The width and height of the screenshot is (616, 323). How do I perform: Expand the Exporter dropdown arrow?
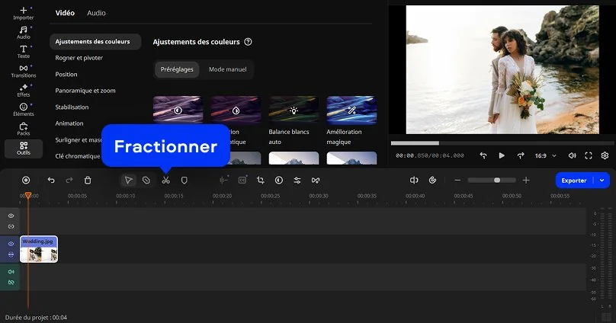click(x=603, y=181)
